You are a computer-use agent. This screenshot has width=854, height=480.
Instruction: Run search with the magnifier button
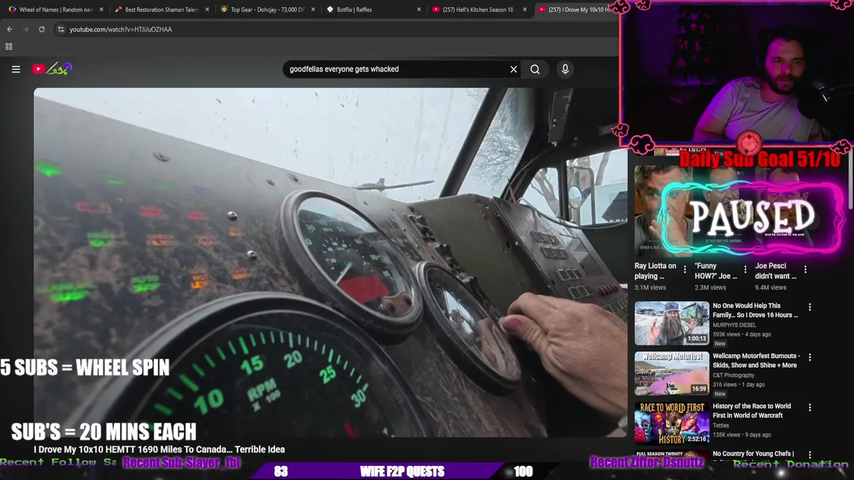pos(535,69)
